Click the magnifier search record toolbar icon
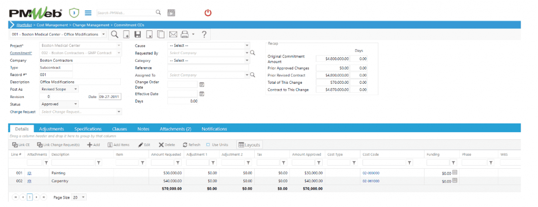 coord(115,34)
